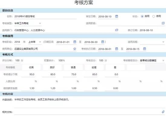Expand the 上半年 period dropdown
Screen dimensions: 166x116
(40, 42)
